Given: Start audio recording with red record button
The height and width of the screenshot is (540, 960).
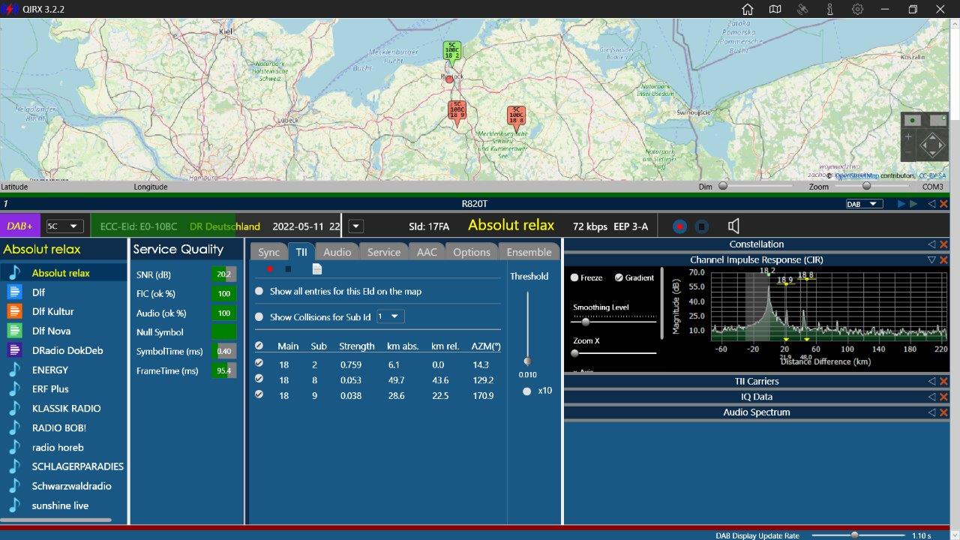Looking at the screenshot, I should [x=679, y=226].
